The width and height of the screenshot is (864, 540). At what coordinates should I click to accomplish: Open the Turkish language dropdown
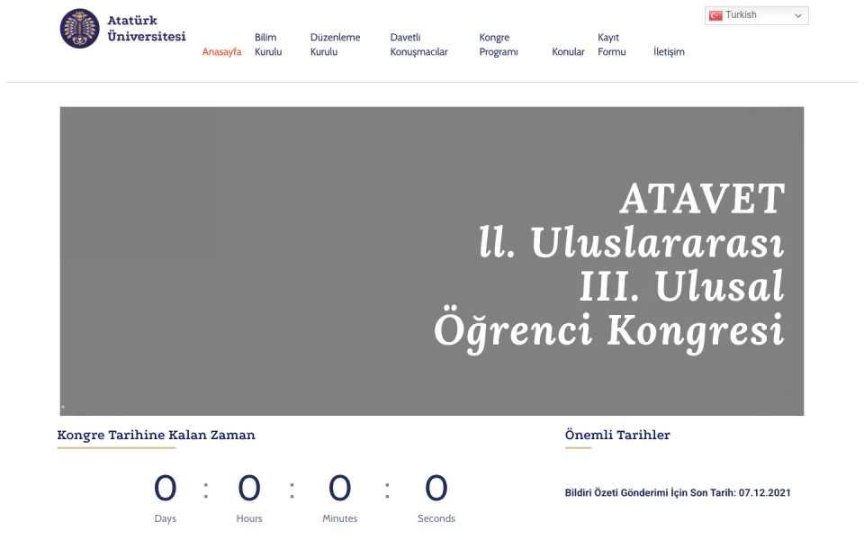pyautogui.click(x=756, y=15)
